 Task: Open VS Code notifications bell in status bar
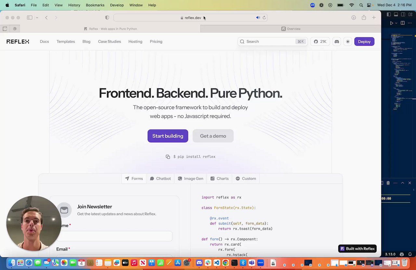410,254
